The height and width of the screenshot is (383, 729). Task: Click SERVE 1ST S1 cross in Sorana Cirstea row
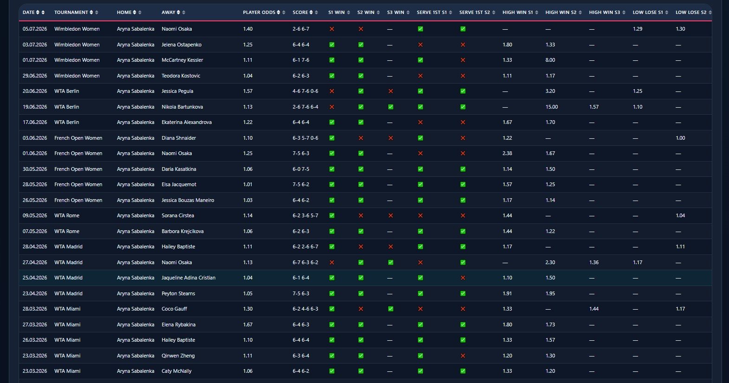420,215
